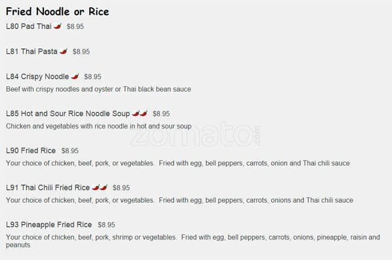Select the L91 Thai Chili Fried Rice title

(48, 188)
